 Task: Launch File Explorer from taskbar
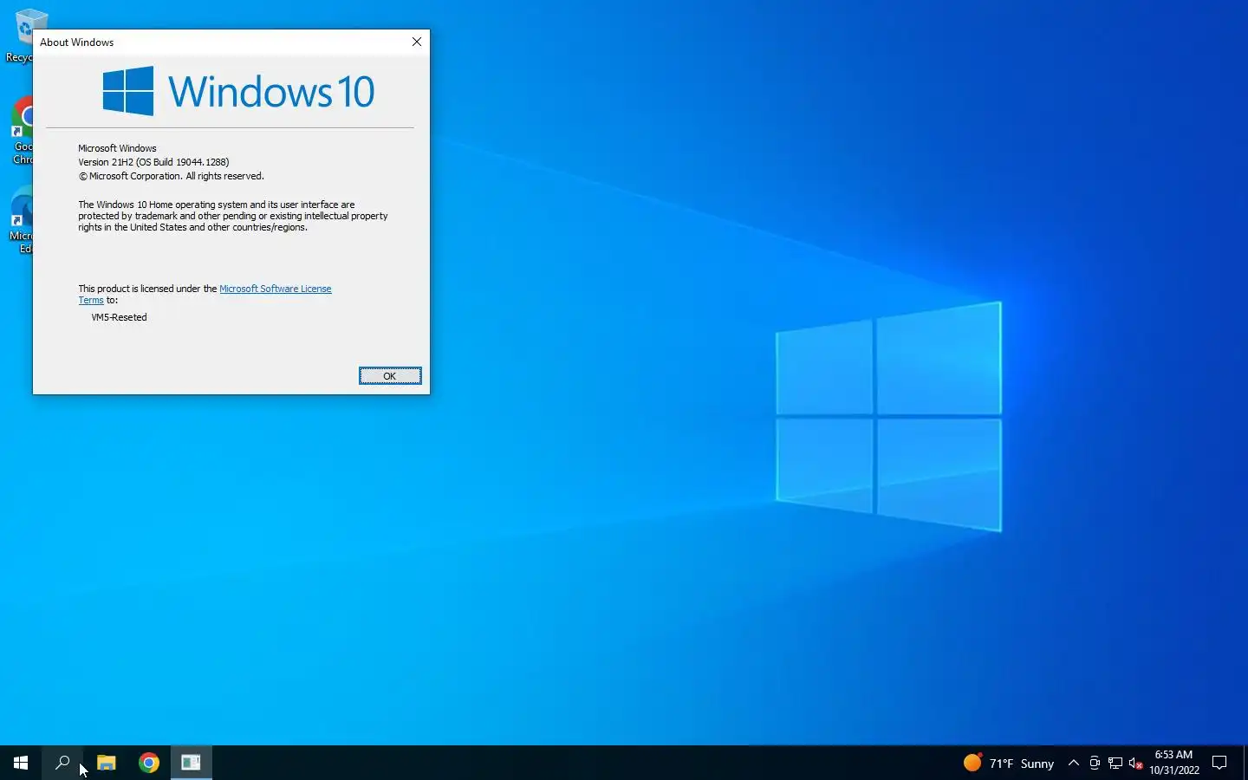pos(107,763)
